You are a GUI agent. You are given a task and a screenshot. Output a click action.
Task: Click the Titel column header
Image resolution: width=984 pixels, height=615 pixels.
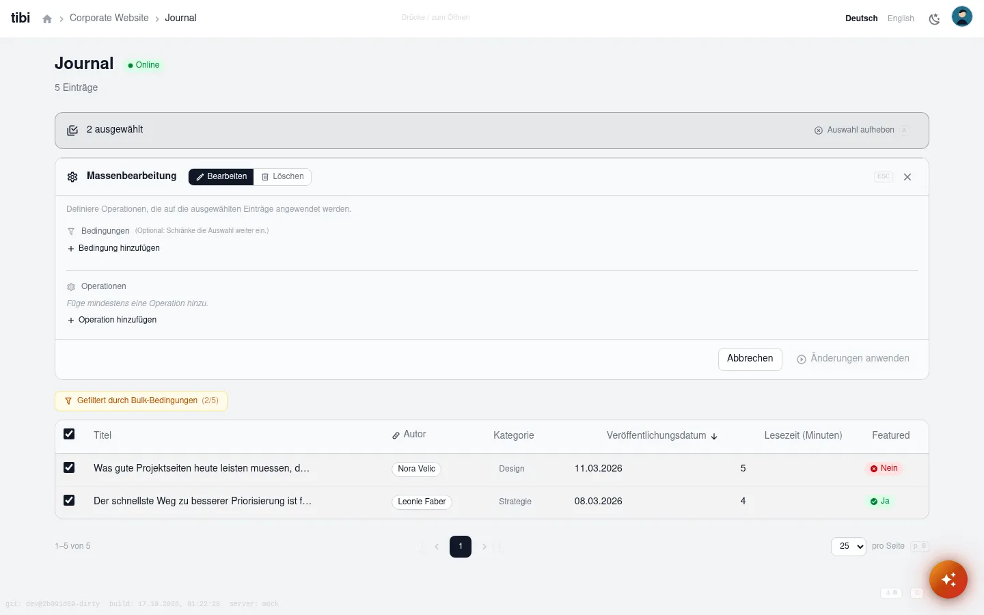tap(102, 435)
